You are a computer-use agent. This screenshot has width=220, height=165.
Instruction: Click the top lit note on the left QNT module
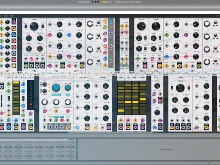tap(16, 82)
